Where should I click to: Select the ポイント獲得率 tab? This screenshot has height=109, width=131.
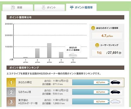tap(81, 7)
